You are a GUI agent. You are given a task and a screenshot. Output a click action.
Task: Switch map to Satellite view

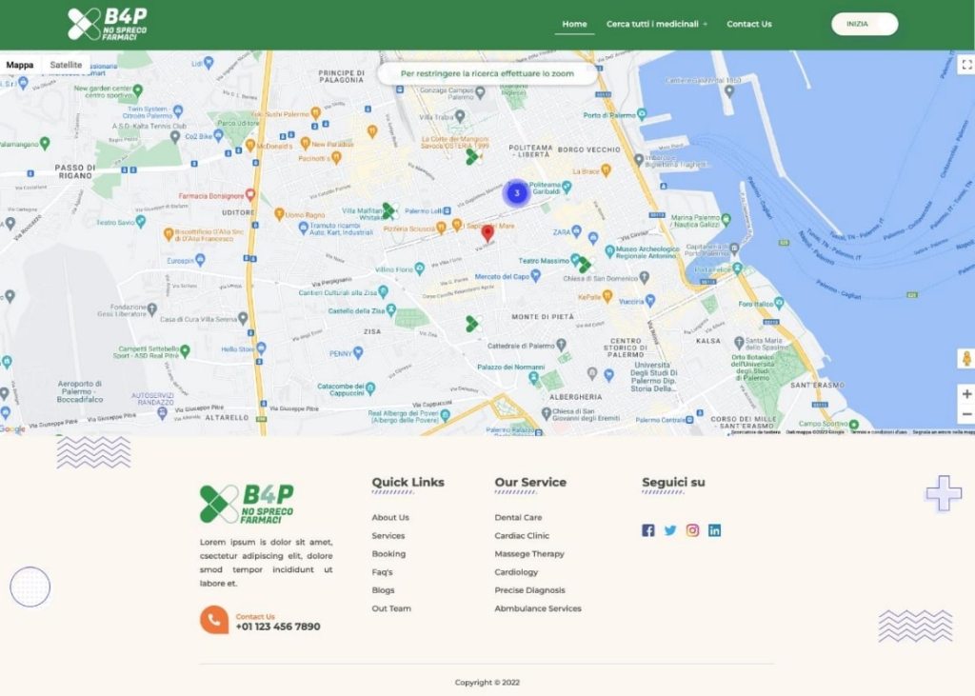coord(66,65)
